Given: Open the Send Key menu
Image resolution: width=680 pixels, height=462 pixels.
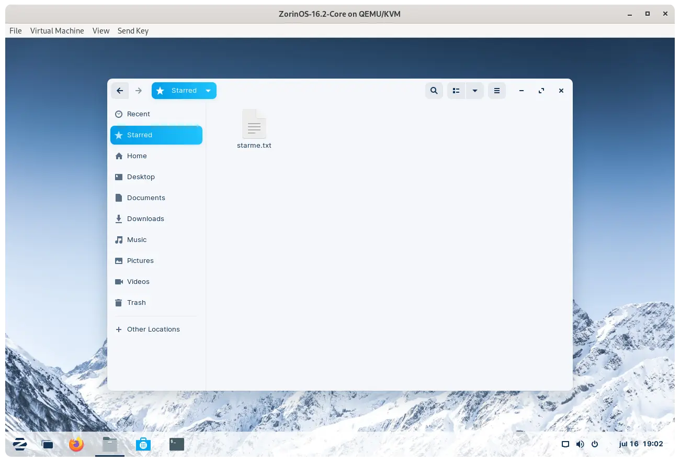Looking at the screenshot, I should click(x=133, y=31).
